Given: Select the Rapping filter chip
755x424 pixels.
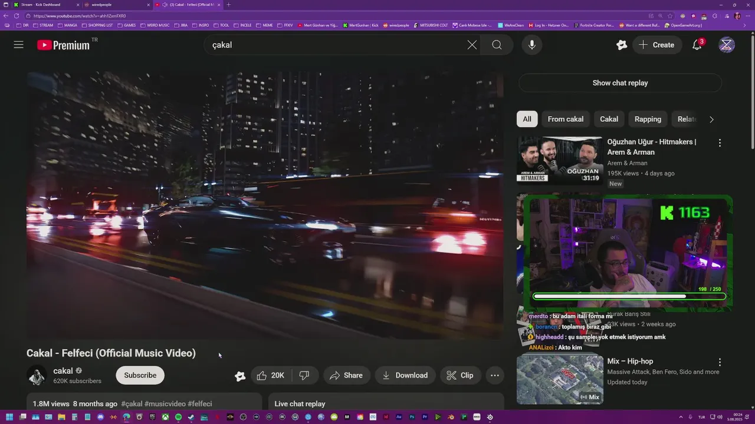Looking at the screenshot, I should click(x=648, y=119).
